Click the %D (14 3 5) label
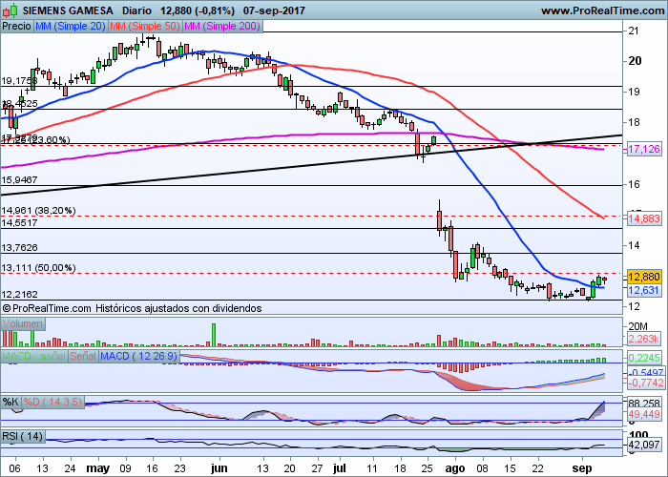668x477 pixels. 52,402
